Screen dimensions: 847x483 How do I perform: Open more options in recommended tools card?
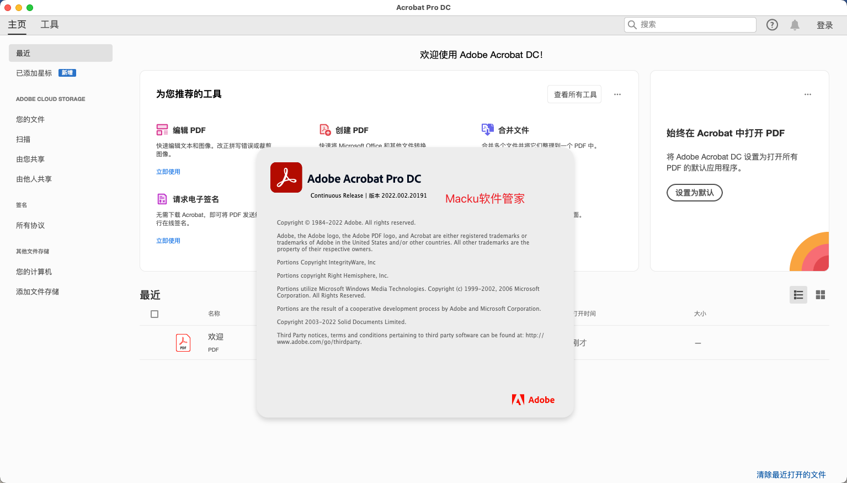[617, 94]
